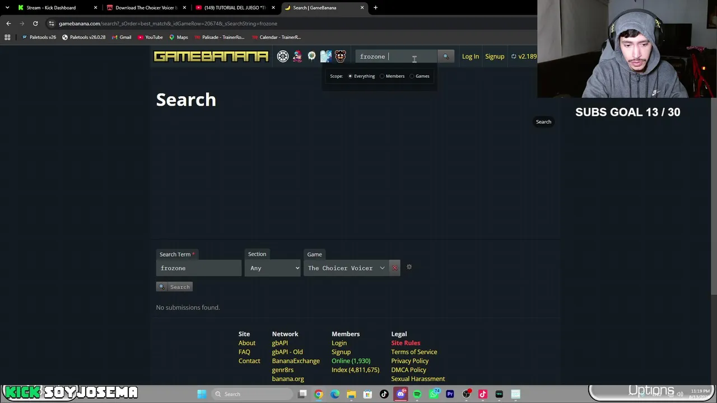
Task: Open the About link in footer
Action: 247,343
